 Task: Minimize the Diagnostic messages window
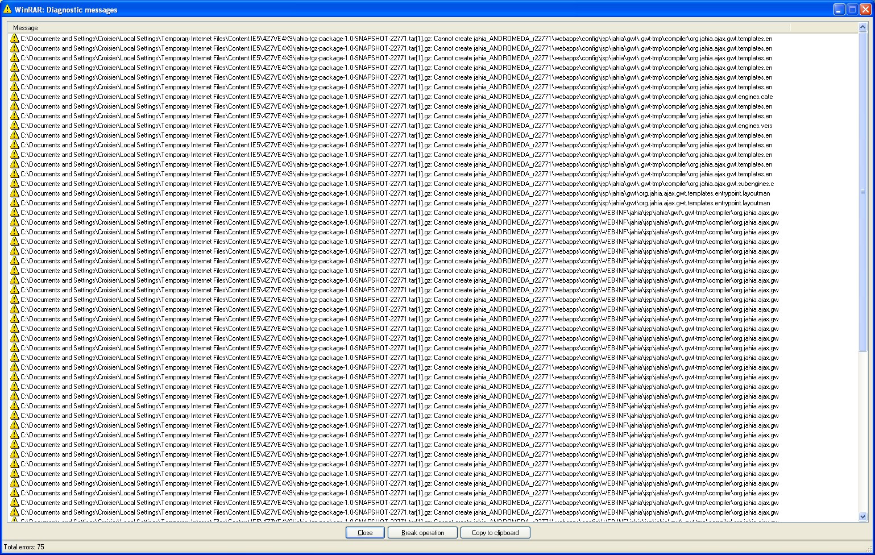point(839,9)
